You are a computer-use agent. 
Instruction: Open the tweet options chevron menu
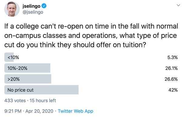tap(178, 5)
